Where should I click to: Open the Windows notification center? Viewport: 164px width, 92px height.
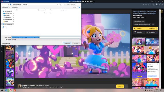pyautogui.click(x=161, y=90)
